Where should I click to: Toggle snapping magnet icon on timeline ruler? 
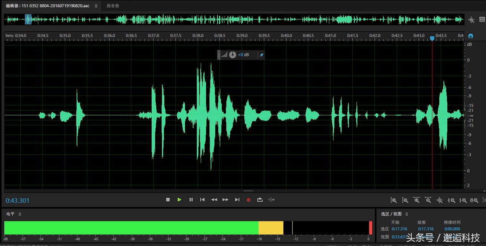[x=471, y=36]
